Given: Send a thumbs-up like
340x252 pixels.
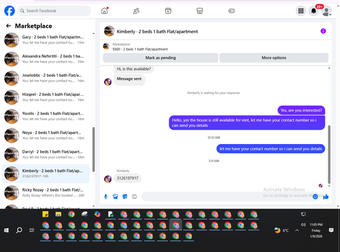Looking at the screenshot, I should pyautogui.click(x=326, y=196).
